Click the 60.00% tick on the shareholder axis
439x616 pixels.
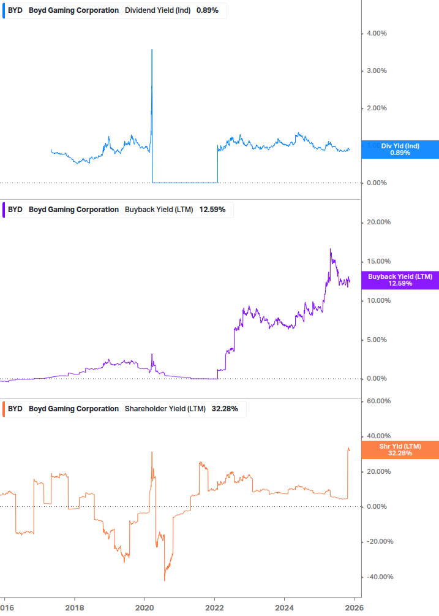(378, 401)
